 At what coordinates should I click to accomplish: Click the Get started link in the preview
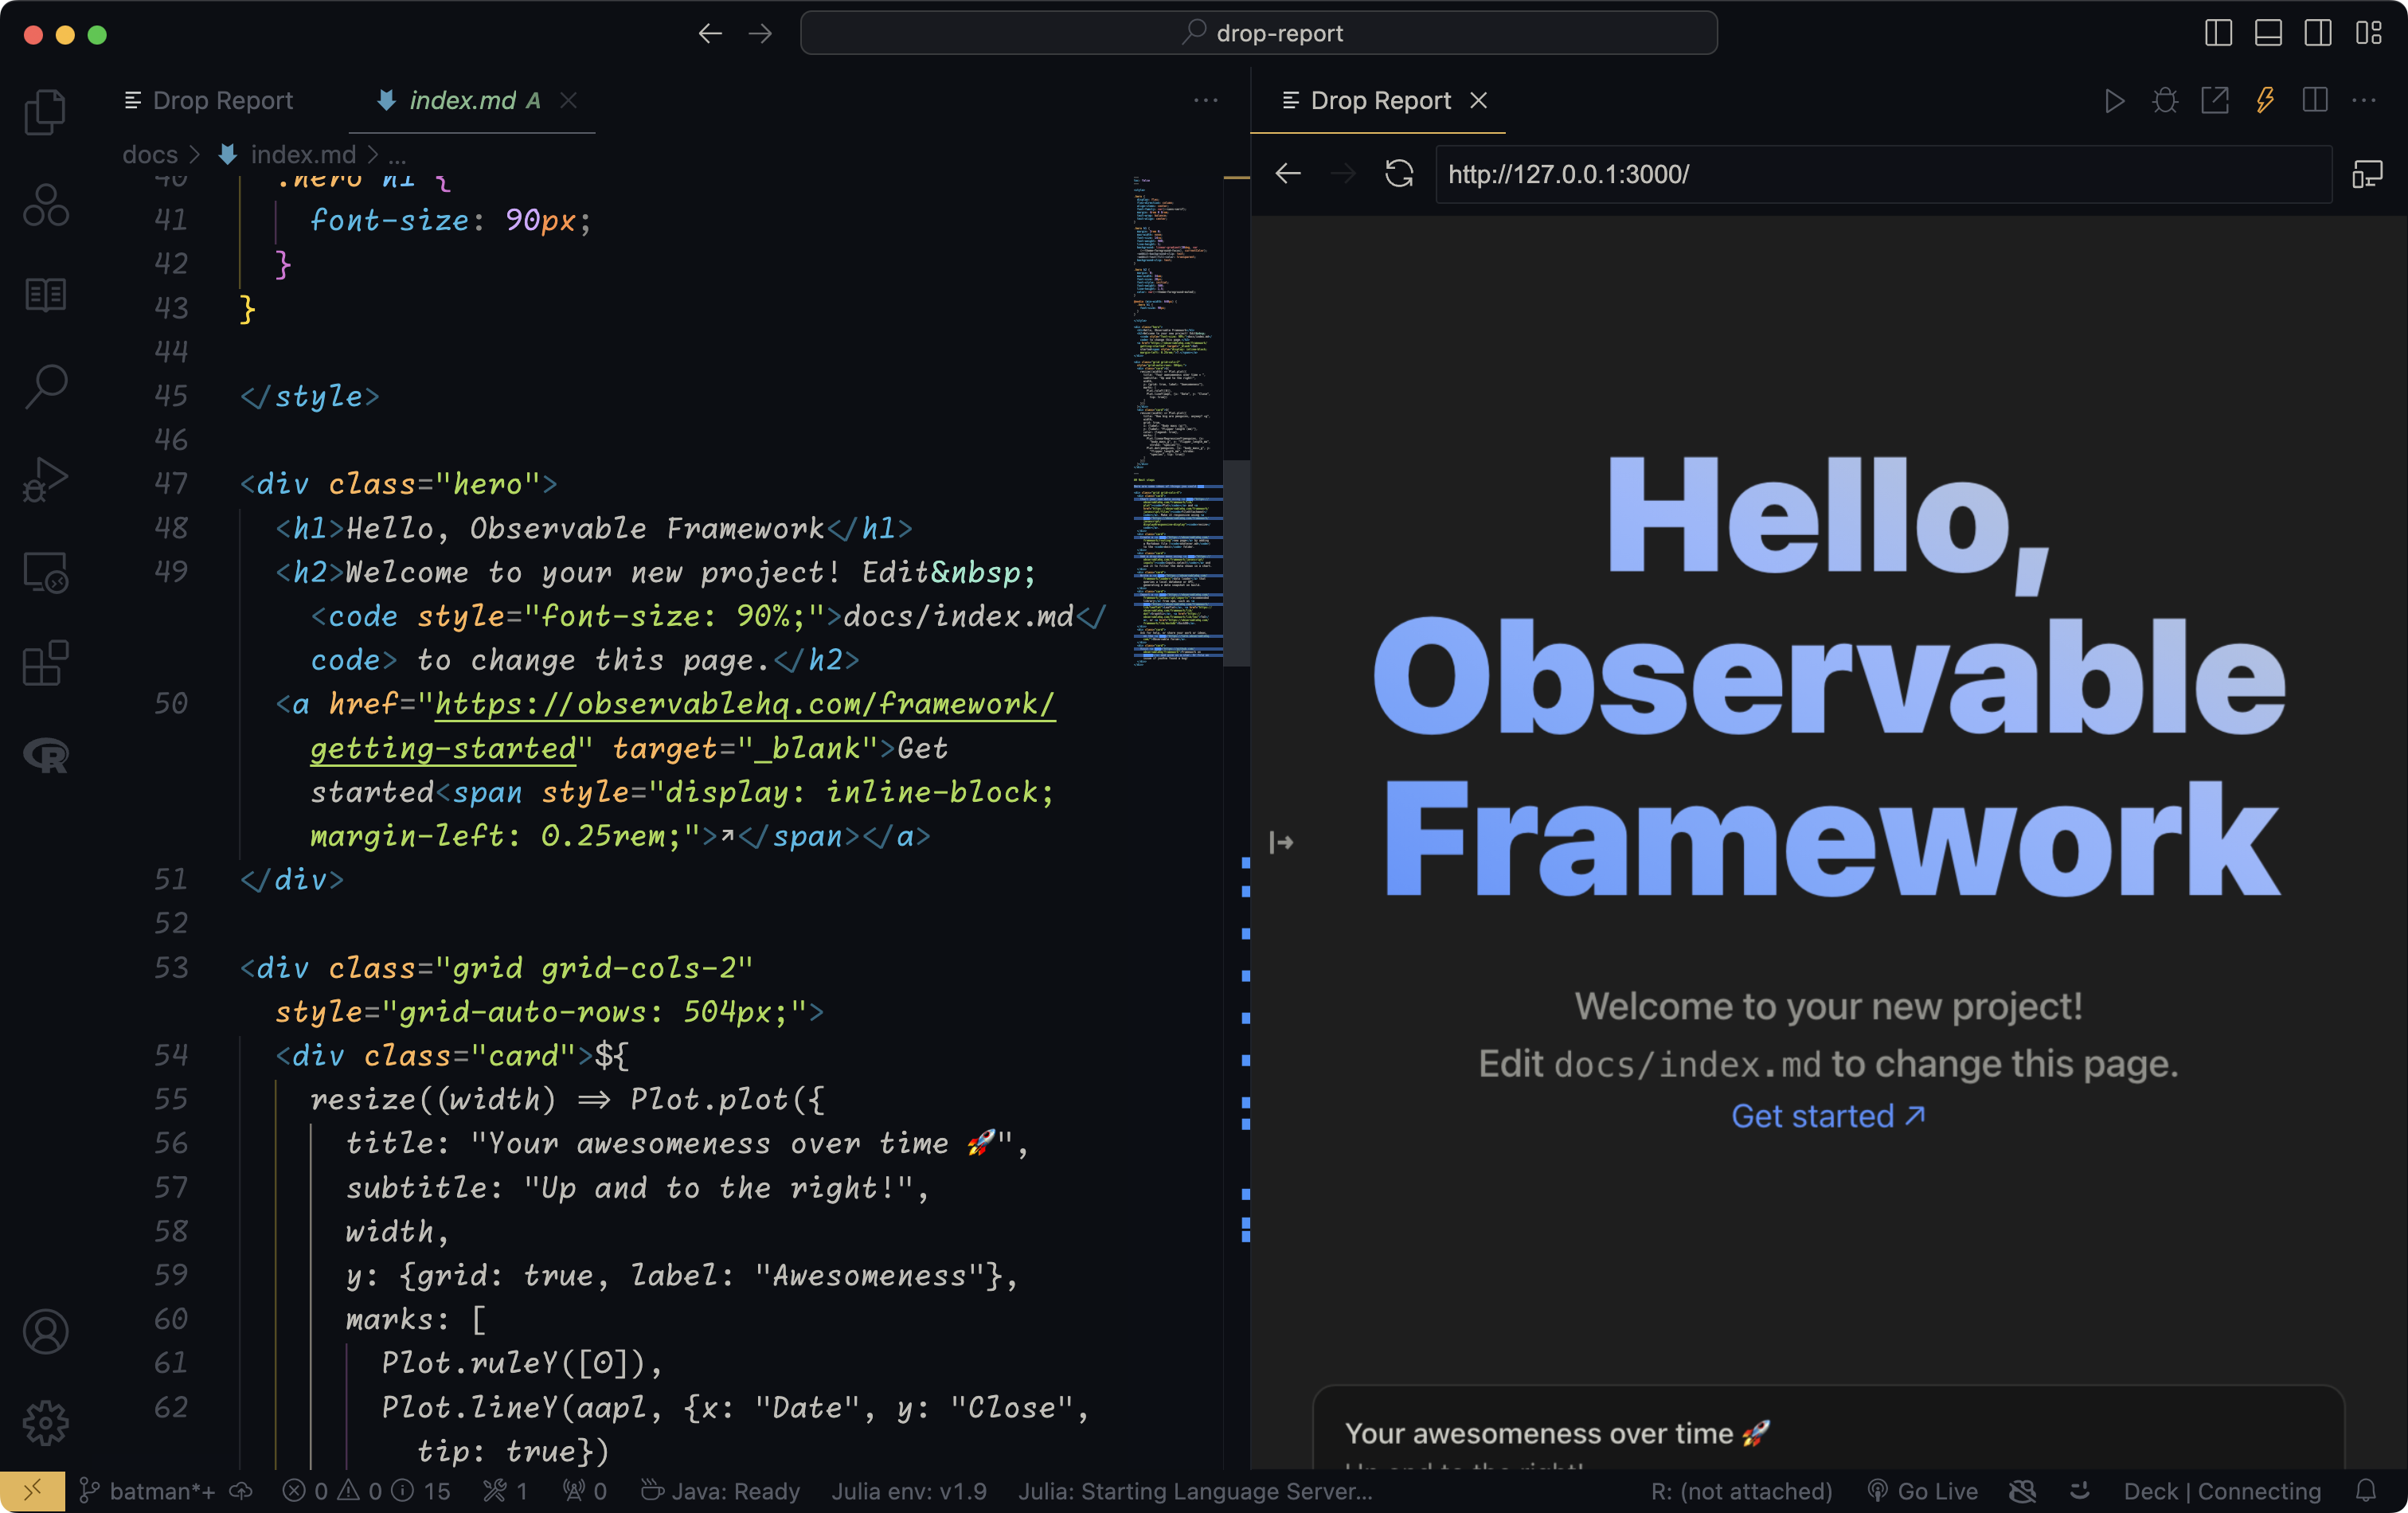(x=1827, y=1116)
